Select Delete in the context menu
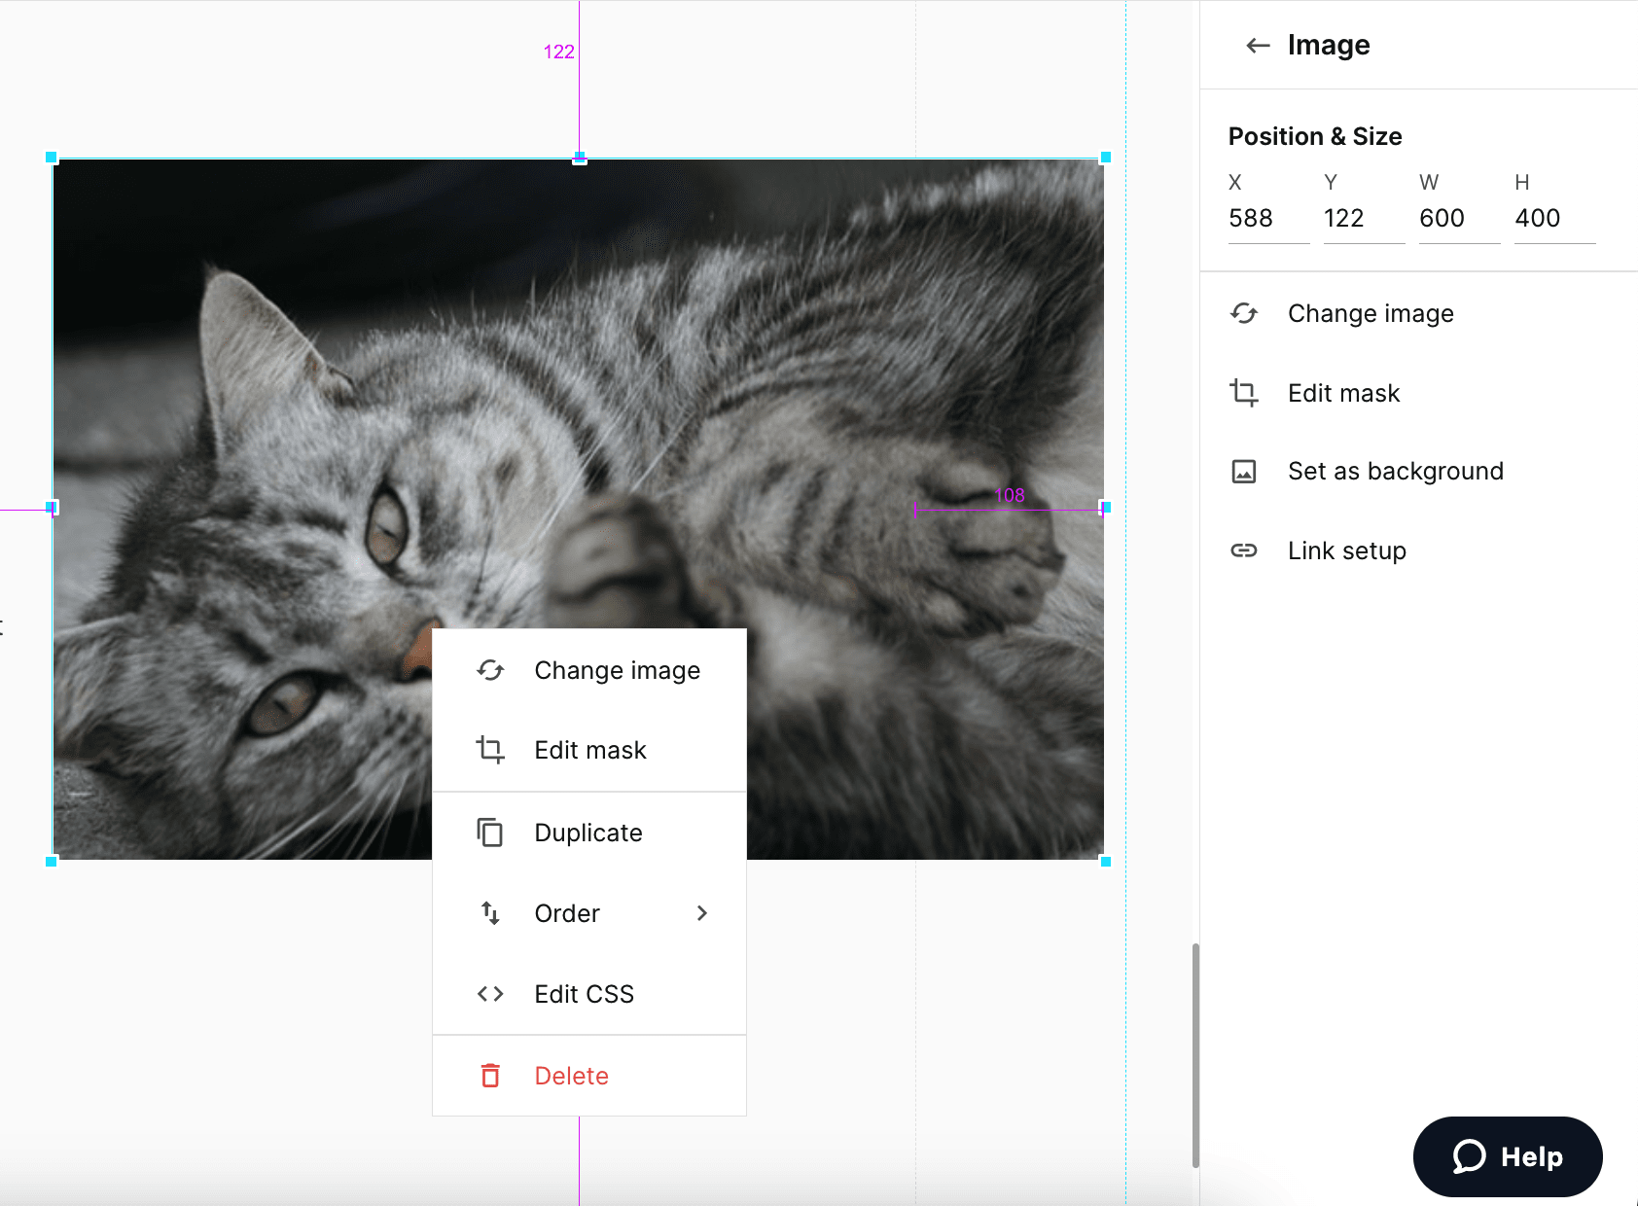Image resolution: width=1638 pixels, height=1206 pixels. coord(589,1076)
